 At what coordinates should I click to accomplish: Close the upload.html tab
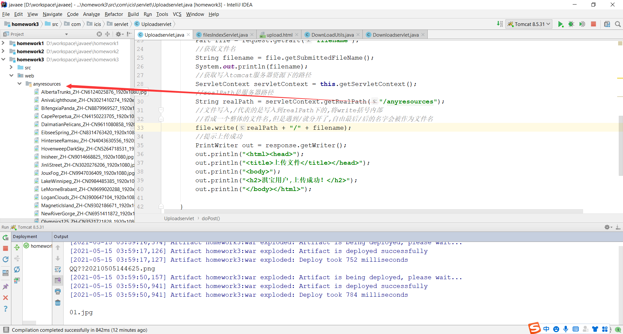tap(297, 35)
